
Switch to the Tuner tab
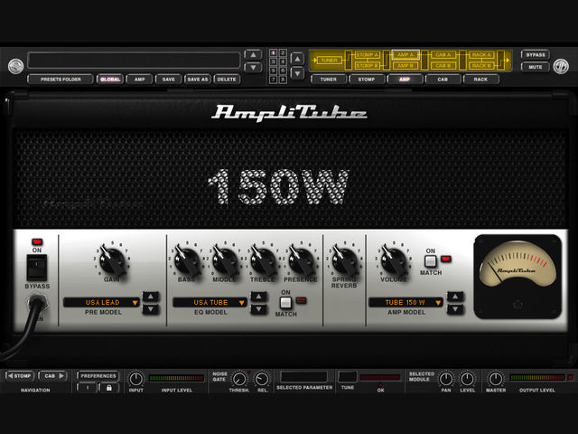(x=329, y=79)
